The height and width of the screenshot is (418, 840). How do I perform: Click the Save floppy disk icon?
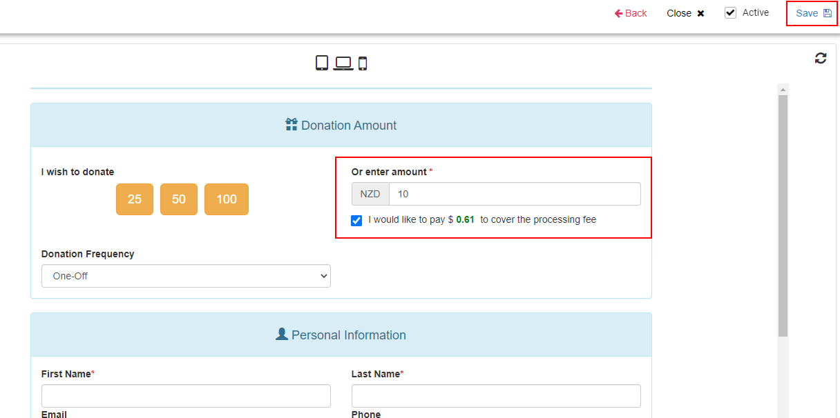[828, 13]
